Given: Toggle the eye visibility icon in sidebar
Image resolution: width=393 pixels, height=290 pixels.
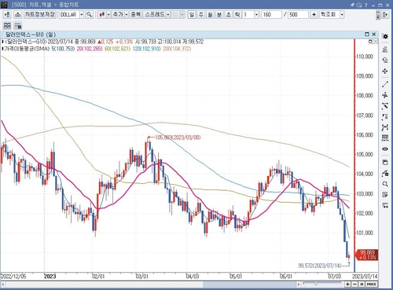Looking at the screenshot, I should click(x=385, y=149).
